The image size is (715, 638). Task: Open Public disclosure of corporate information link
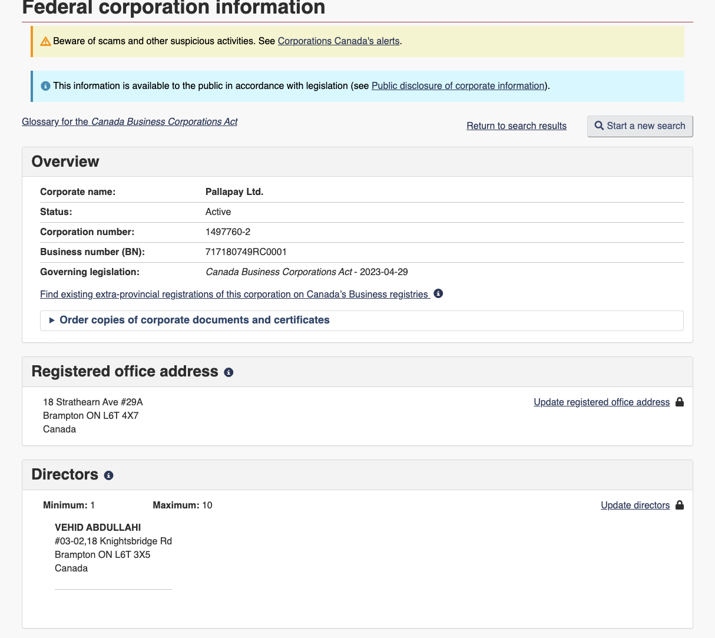point(458,86)
